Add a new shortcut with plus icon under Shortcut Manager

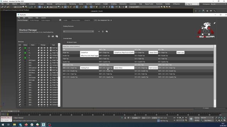(49, 36)
